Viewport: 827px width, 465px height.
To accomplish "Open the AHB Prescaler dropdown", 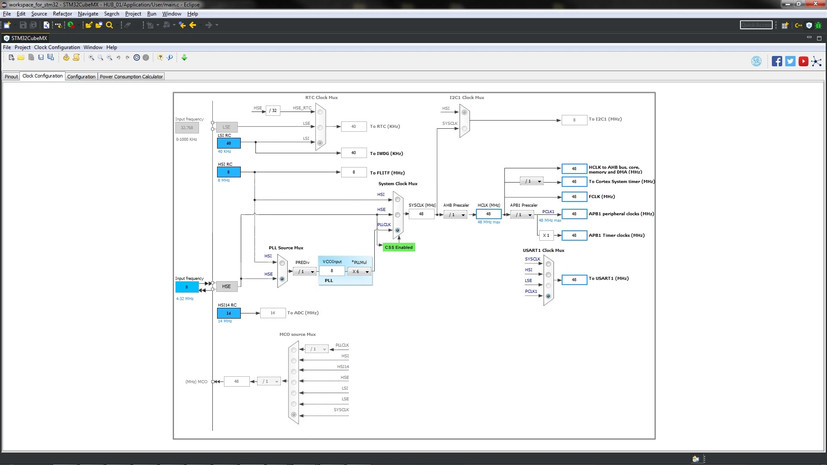I will pos(455,215).
